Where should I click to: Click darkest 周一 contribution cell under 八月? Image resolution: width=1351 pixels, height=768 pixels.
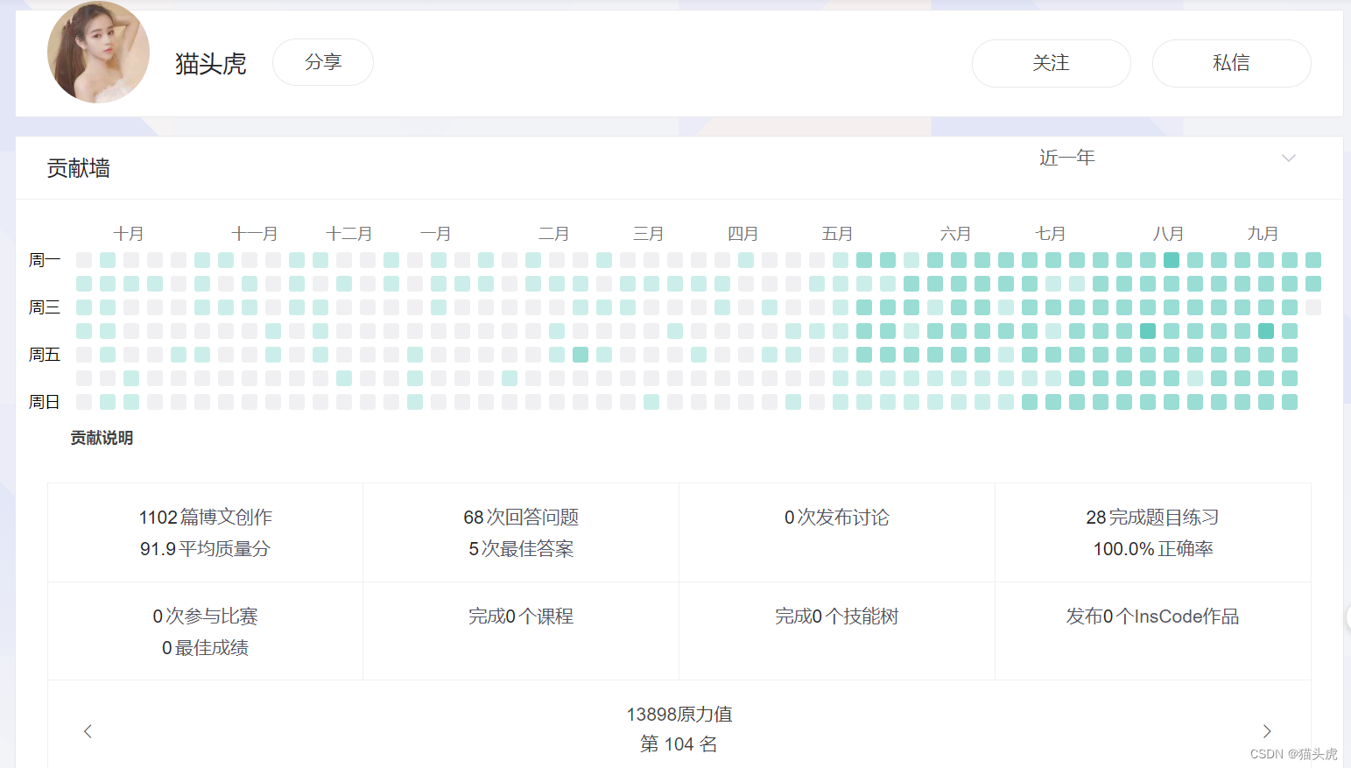[1172, 260]
